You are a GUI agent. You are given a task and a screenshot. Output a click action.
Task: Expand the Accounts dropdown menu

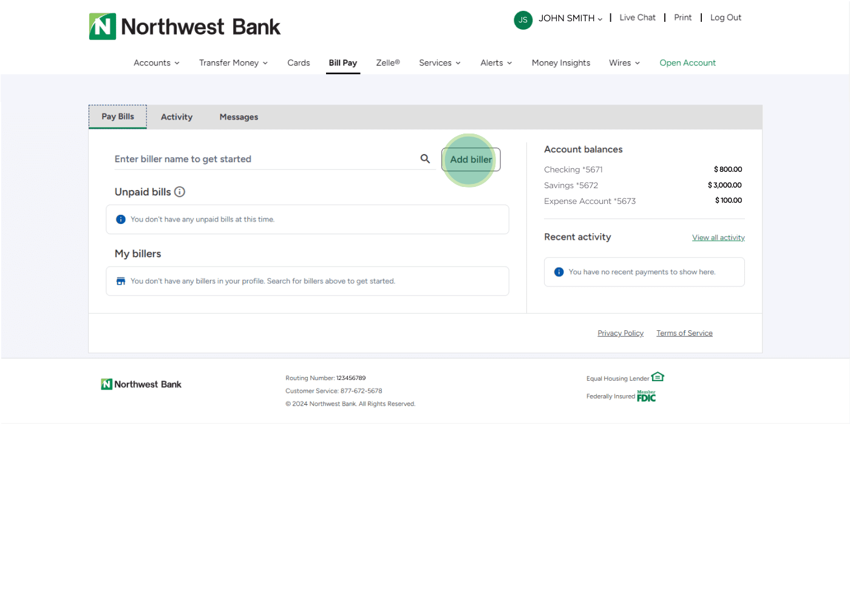point(156,63)
